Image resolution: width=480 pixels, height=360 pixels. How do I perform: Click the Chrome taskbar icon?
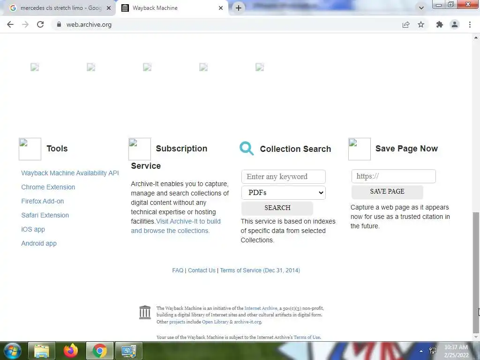[100, 351]
